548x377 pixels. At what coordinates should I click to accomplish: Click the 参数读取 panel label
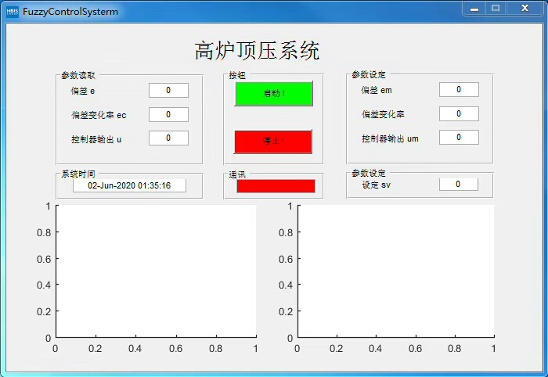tap(78, 75)
